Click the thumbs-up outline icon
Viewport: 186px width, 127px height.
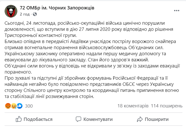pyautogui.click(x=19, y=119)
